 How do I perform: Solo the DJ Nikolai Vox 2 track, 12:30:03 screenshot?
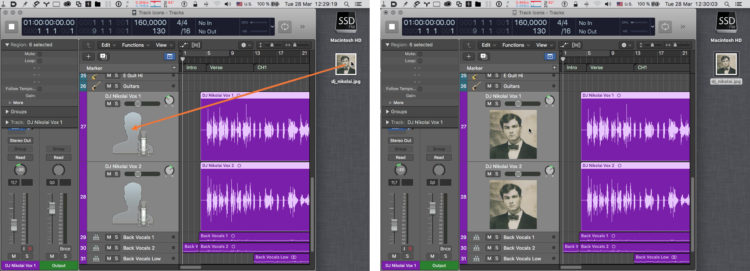point(497,174)
